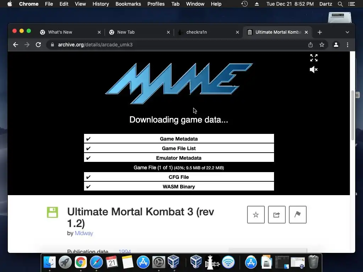Viewport: 363px width, 272px height.
Task: Open the 1994 publication date link
Action: (x=124, y=251)
